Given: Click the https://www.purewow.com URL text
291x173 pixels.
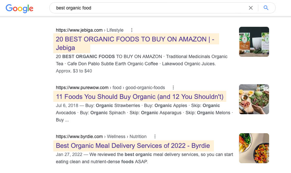Looking at the screenshot, I should click(x=82, y=87).
